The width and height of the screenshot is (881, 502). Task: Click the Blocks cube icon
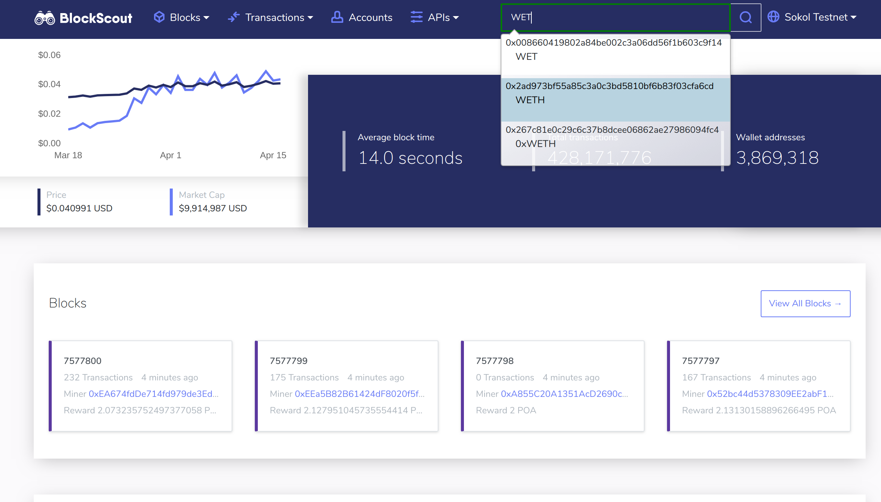click(x=159, y=17)
